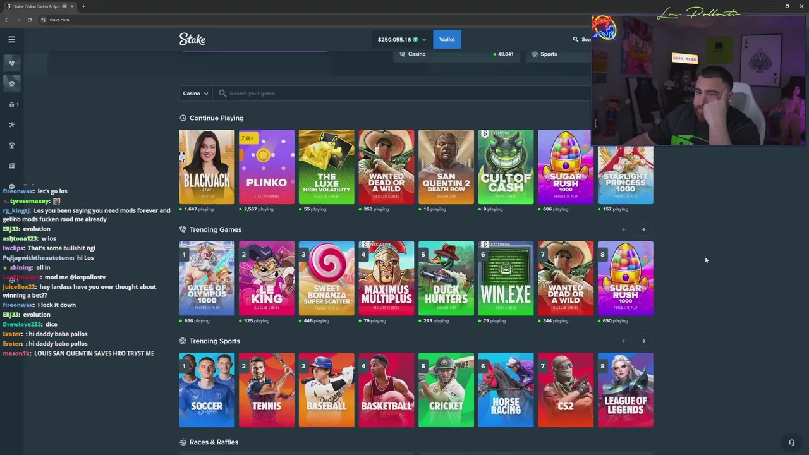Click the sports ball sidebar icon
This screenshot has height=455, width=809.
11,83
